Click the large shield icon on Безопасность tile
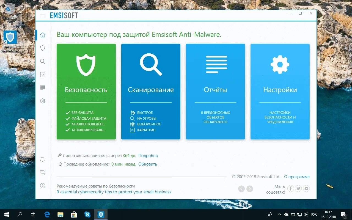352x220 pixels. [86, 65]
